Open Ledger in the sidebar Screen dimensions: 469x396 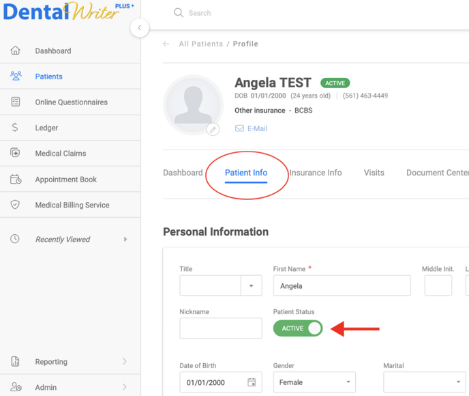(x=70, y=128)
